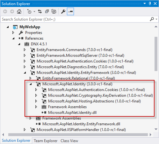This screenshot has height=144, width=159.
Task: Open the Pending Changes Filter icon
Action: [x=29, y=11]
